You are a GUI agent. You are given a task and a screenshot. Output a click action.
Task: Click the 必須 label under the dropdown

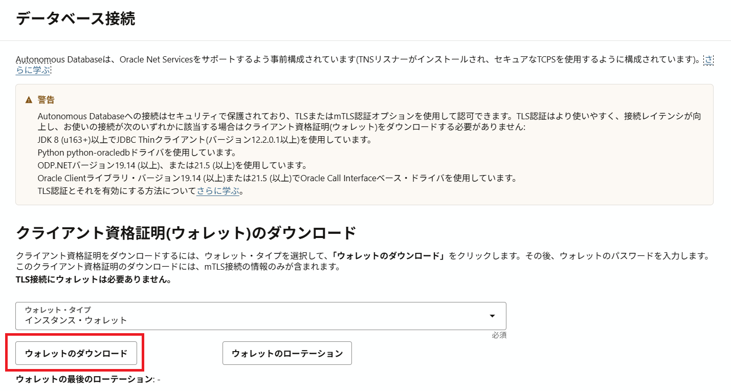coord(499,335)
